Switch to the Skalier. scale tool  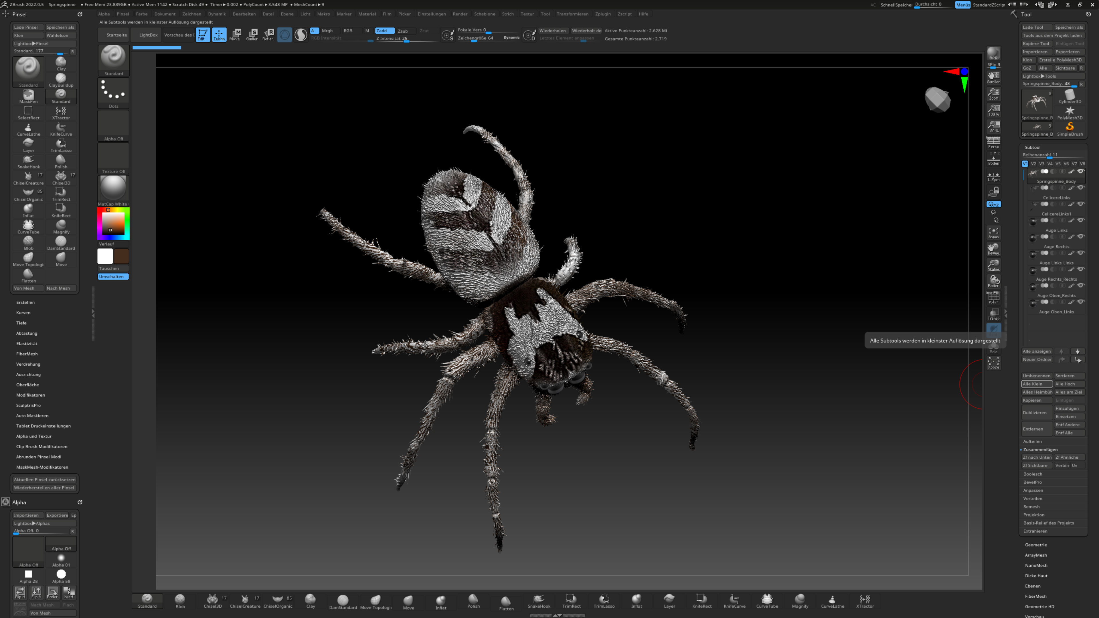tap(252, 35)
